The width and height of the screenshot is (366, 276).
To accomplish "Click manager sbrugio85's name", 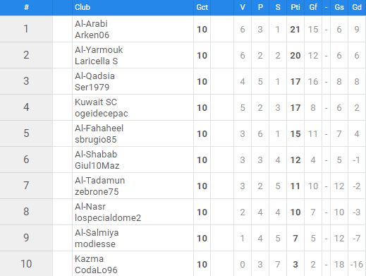I will (96, 140).
